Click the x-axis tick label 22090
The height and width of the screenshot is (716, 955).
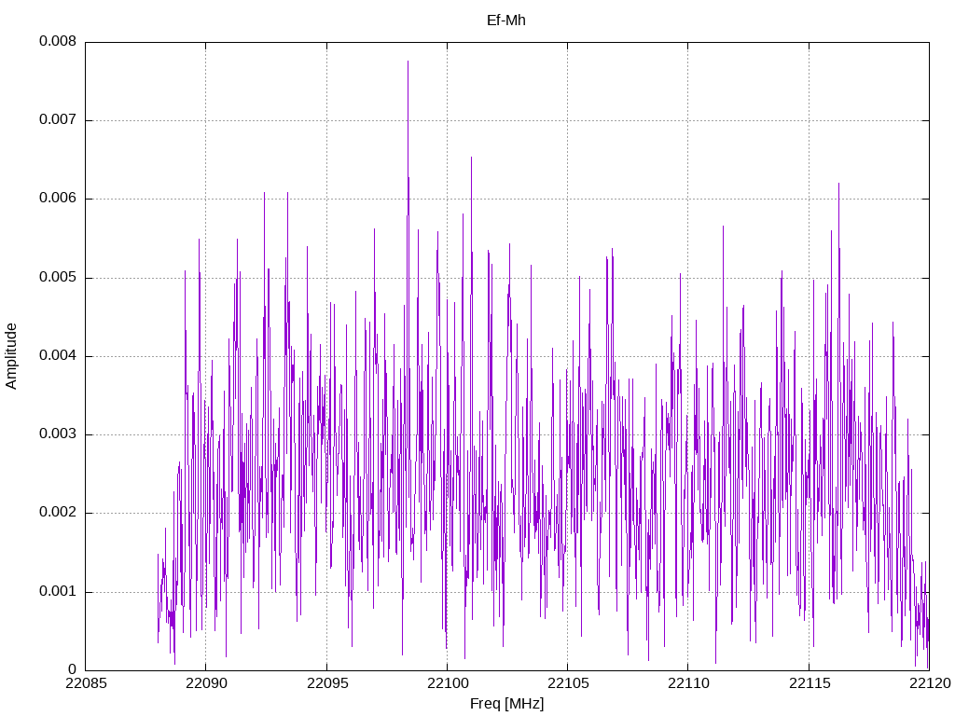coord(206,683)
